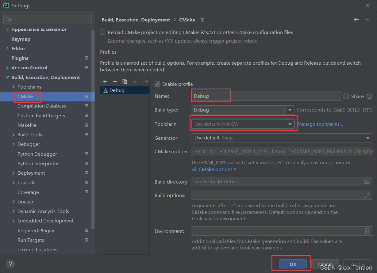Viewport: 377px width, 273px height.
Task: Toggle the Enable profile checkbox
Action: pyautogui.click(x=157, y=84)
